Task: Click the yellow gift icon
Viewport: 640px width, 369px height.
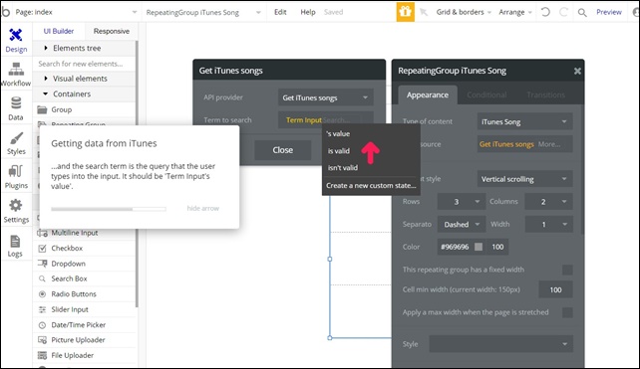Action: (x=406, y=12)
